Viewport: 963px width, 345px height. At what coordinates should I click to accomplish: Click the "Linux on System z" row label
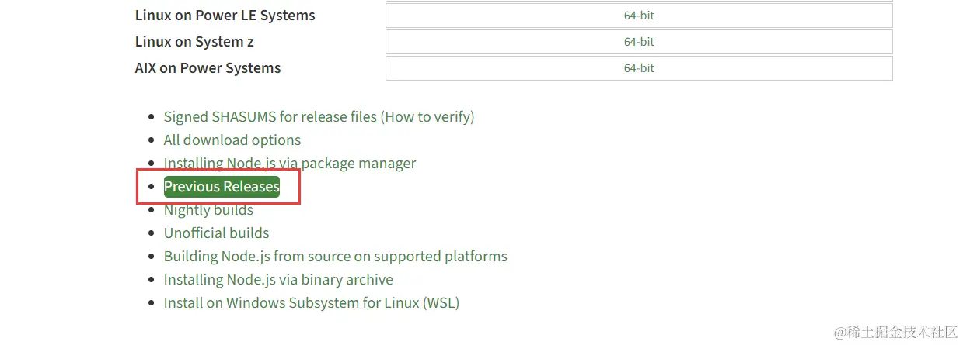point(194,42)
